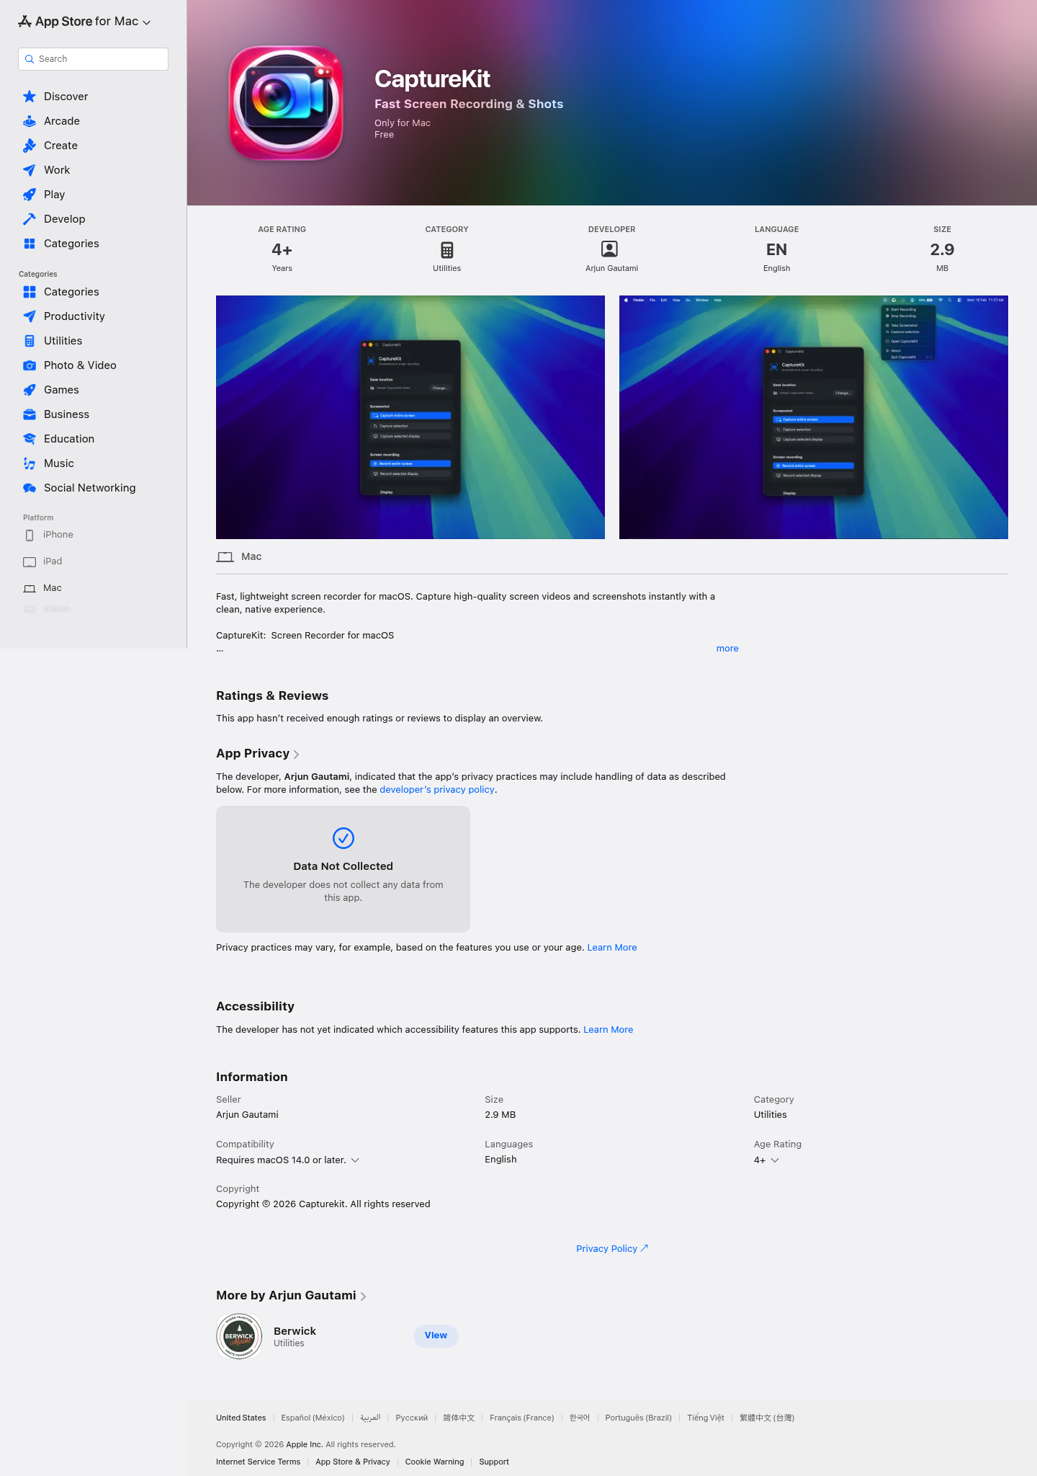Click in the Search field
This screenshot has height=1476, width=1037.
93,59
